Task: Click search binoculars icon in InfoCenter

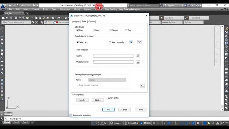Action: click(x=161, y=5)
